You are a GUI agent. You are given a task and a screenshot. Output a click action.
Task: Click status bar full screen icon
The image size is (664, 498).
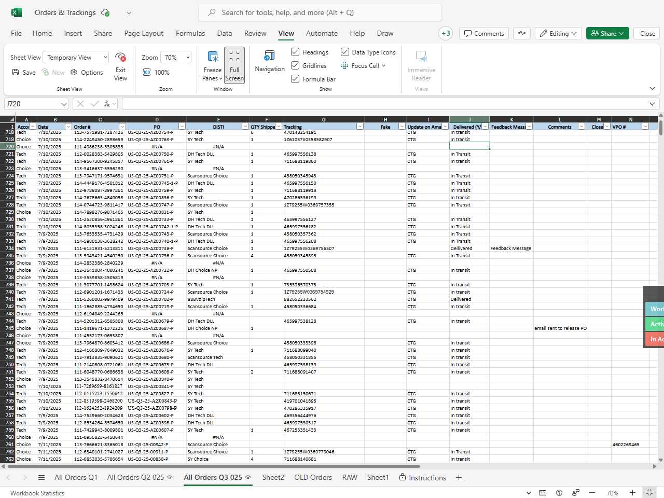[x=649, y=492]
